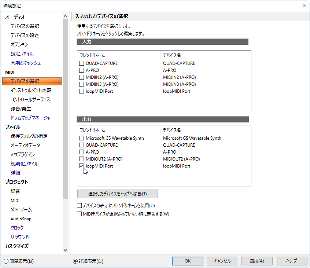This screenshot has height=268, width=310.
Task: Toggle MIDIデバイスが選択されていない時に警告する checkbox
Action: point(79,214)
